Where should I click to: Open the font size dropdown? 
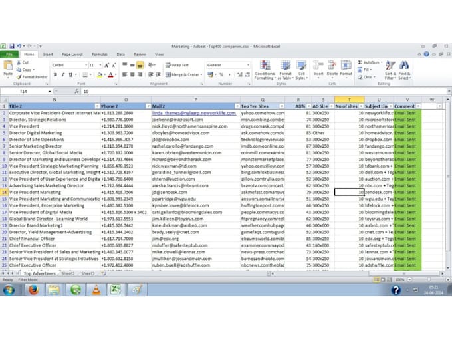100,65
